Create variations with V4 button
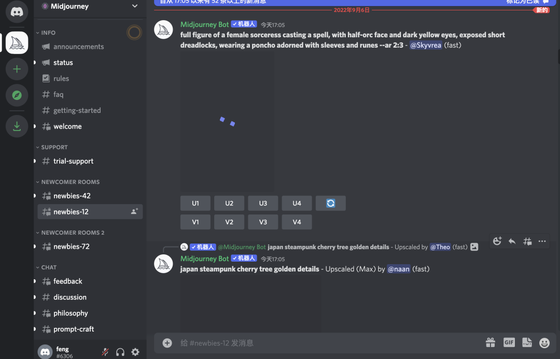The height and width of the screenshot is (359, 560). click(297, 222)
